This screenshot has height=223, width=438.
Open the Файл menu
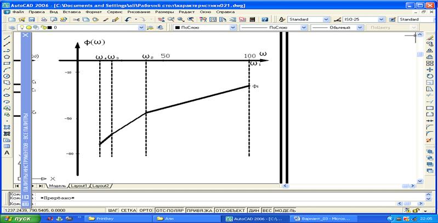(18, 12)
